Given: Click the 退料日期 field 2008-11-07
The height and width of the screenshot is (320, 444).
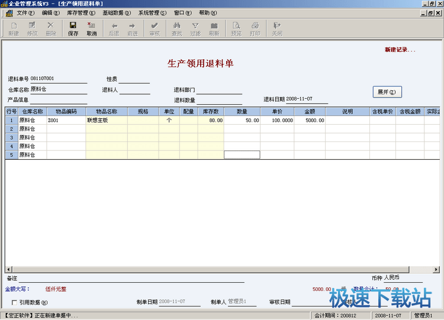Looking at the screenshot, I should click(x=307, y=99).
